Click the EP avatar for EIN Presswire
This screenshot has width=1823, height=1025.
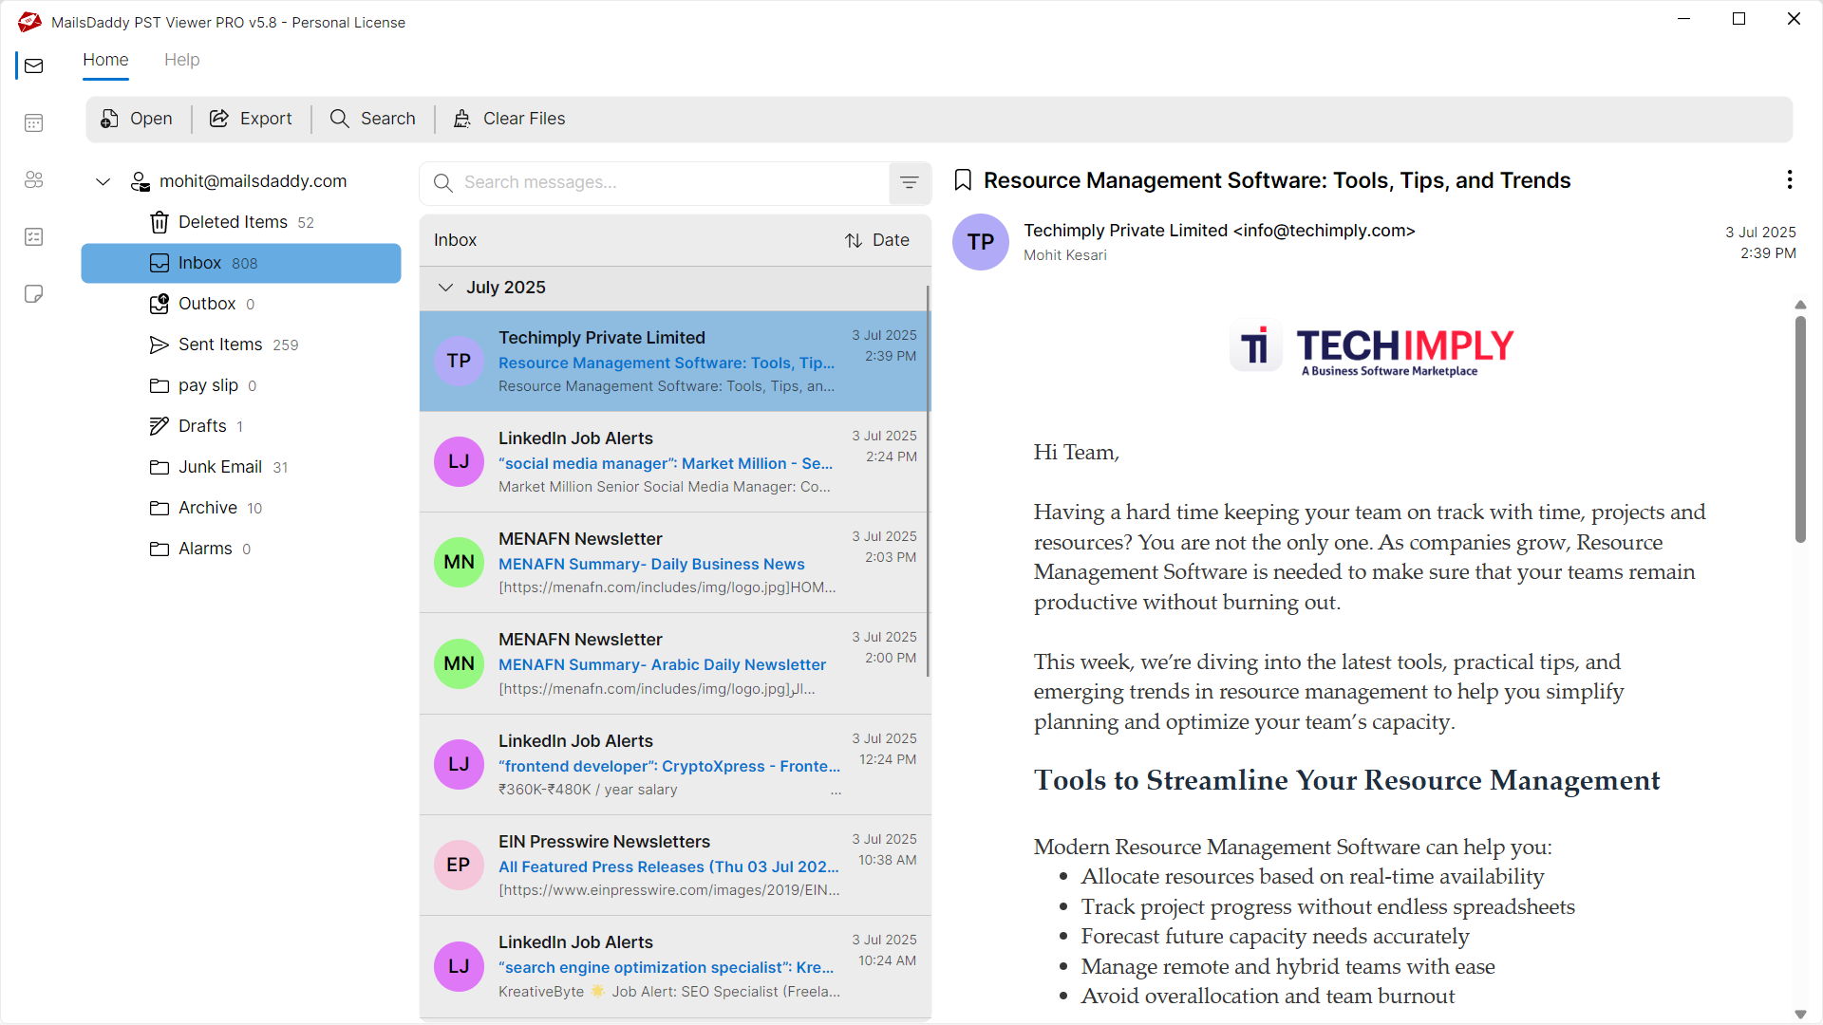(459, 865)
